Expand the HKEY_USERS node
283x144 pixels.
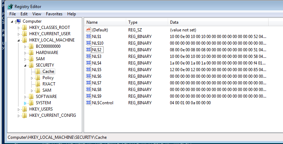(x=18, y=109)
